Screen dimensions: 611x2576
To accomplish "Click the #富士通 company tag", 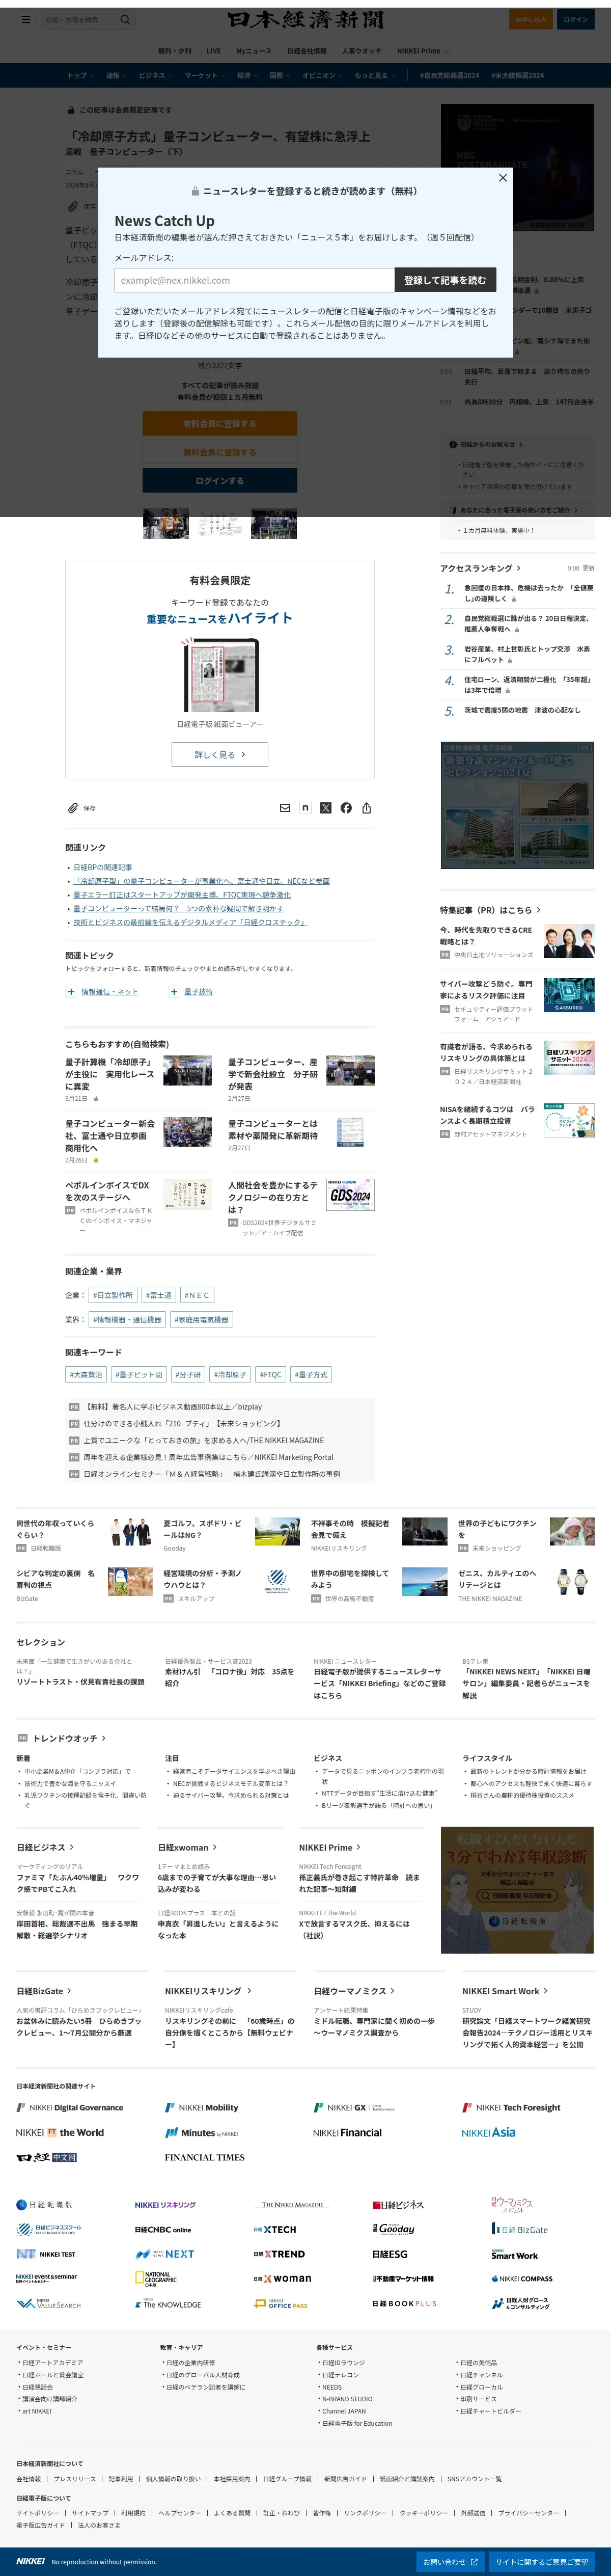I will click(x=159, y=1295).
